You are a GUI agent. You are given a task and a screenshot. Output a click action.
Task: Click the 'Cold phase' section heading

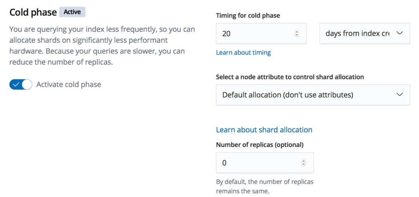pos(33,12)
